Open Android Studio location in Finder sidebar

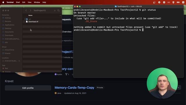pyautogui.click(x=11, y=61)
